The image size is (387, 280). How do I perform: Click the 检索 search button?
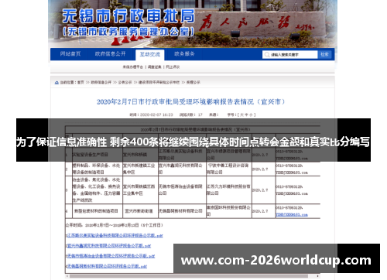(324, 54)
